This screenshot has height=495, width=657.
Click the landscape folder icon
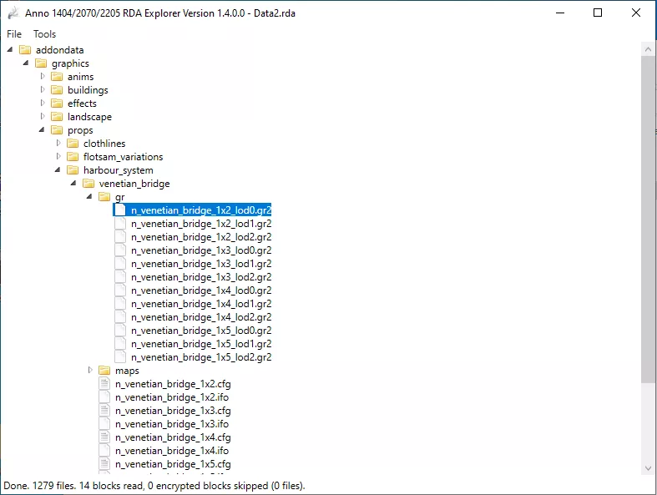(x=57, y=117)
